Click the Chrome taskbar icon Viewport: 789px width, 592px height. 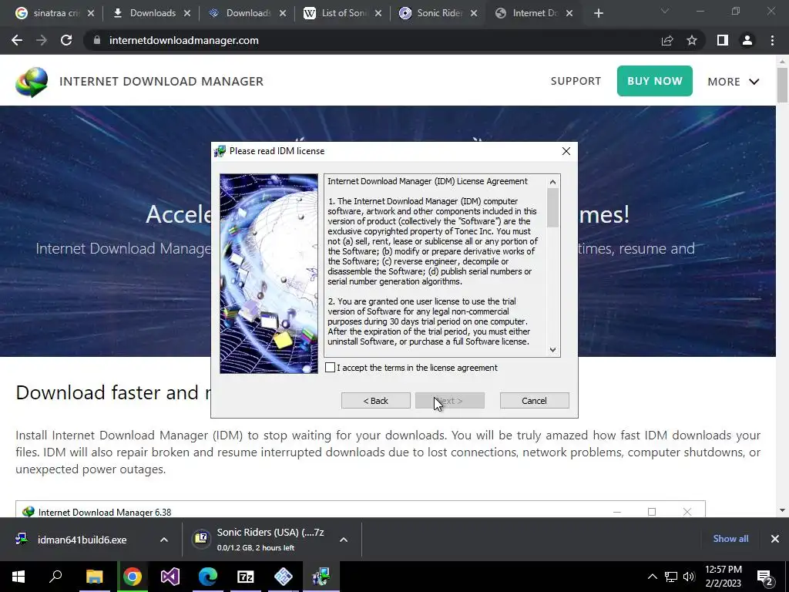point(133,577)
